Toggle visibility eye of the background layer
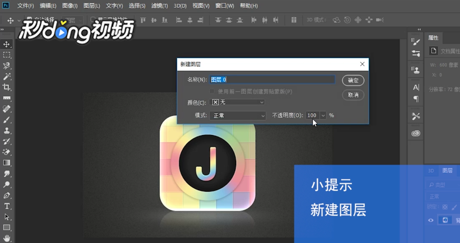Image resolution: width=460 pixels, height=243 pixels. pyautogui.click(x=431, y=220)
